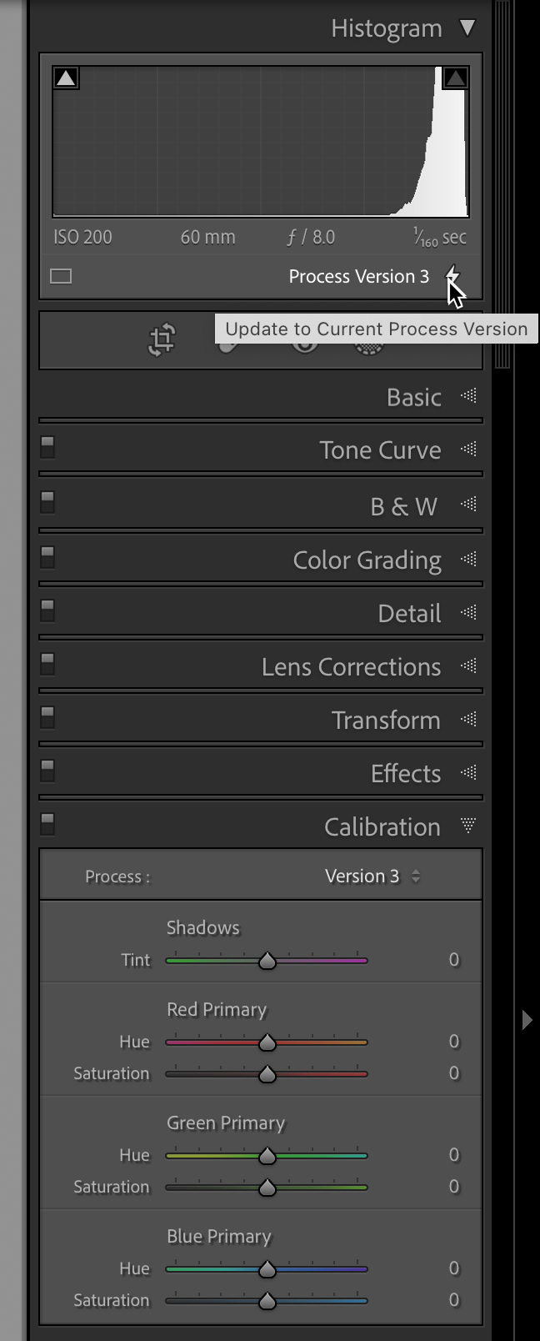
Task: Click the Red Primary Hue slider handle
Action: click(267, 1042)
